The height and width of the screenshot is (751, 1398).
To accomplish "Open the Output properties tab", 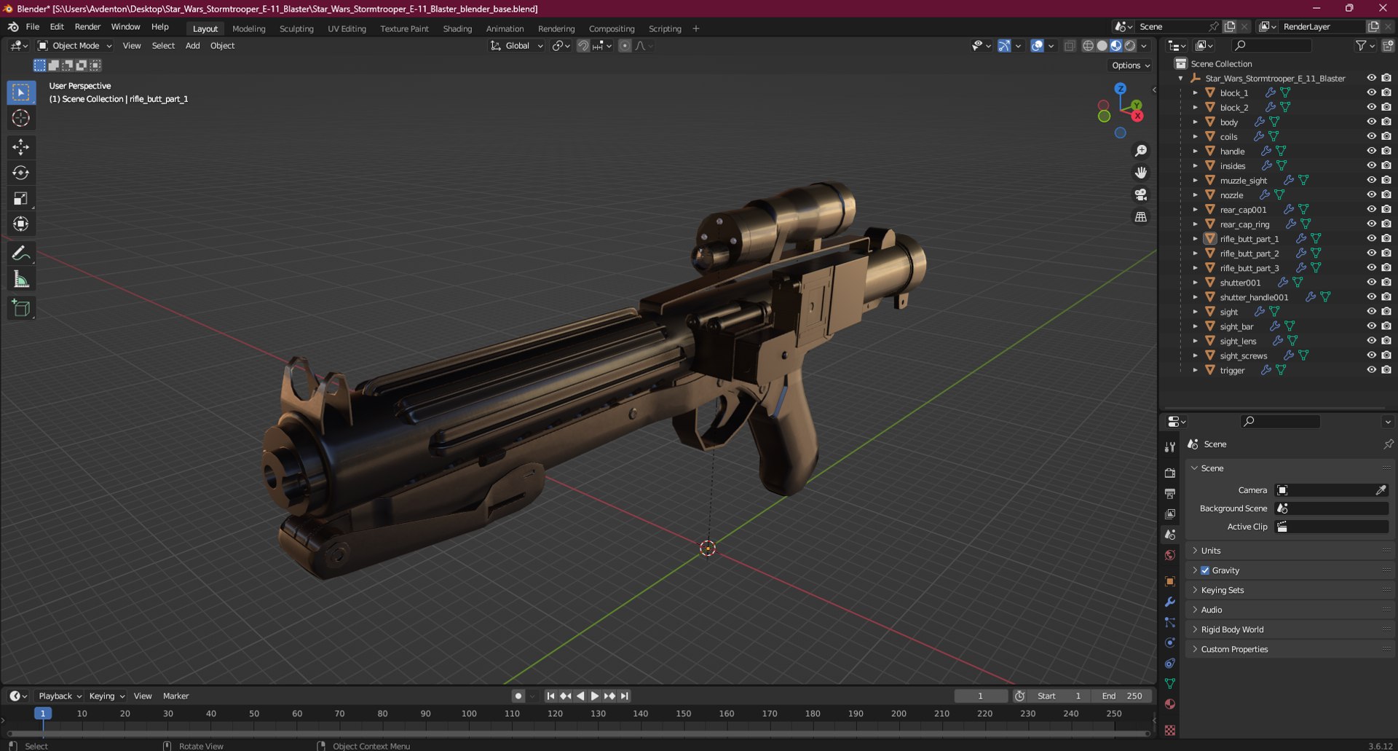I will (1170, 493).
